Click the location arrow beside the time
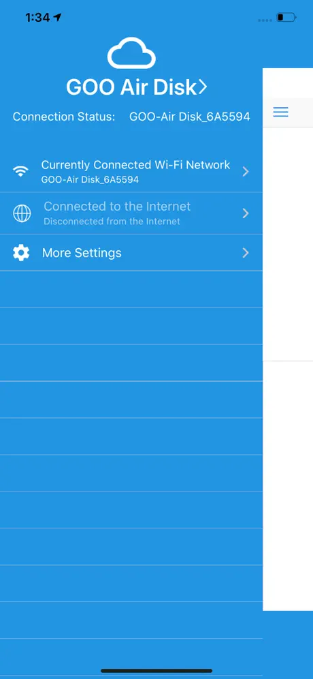Screen dimensions: 313x679 pos(58,17)
